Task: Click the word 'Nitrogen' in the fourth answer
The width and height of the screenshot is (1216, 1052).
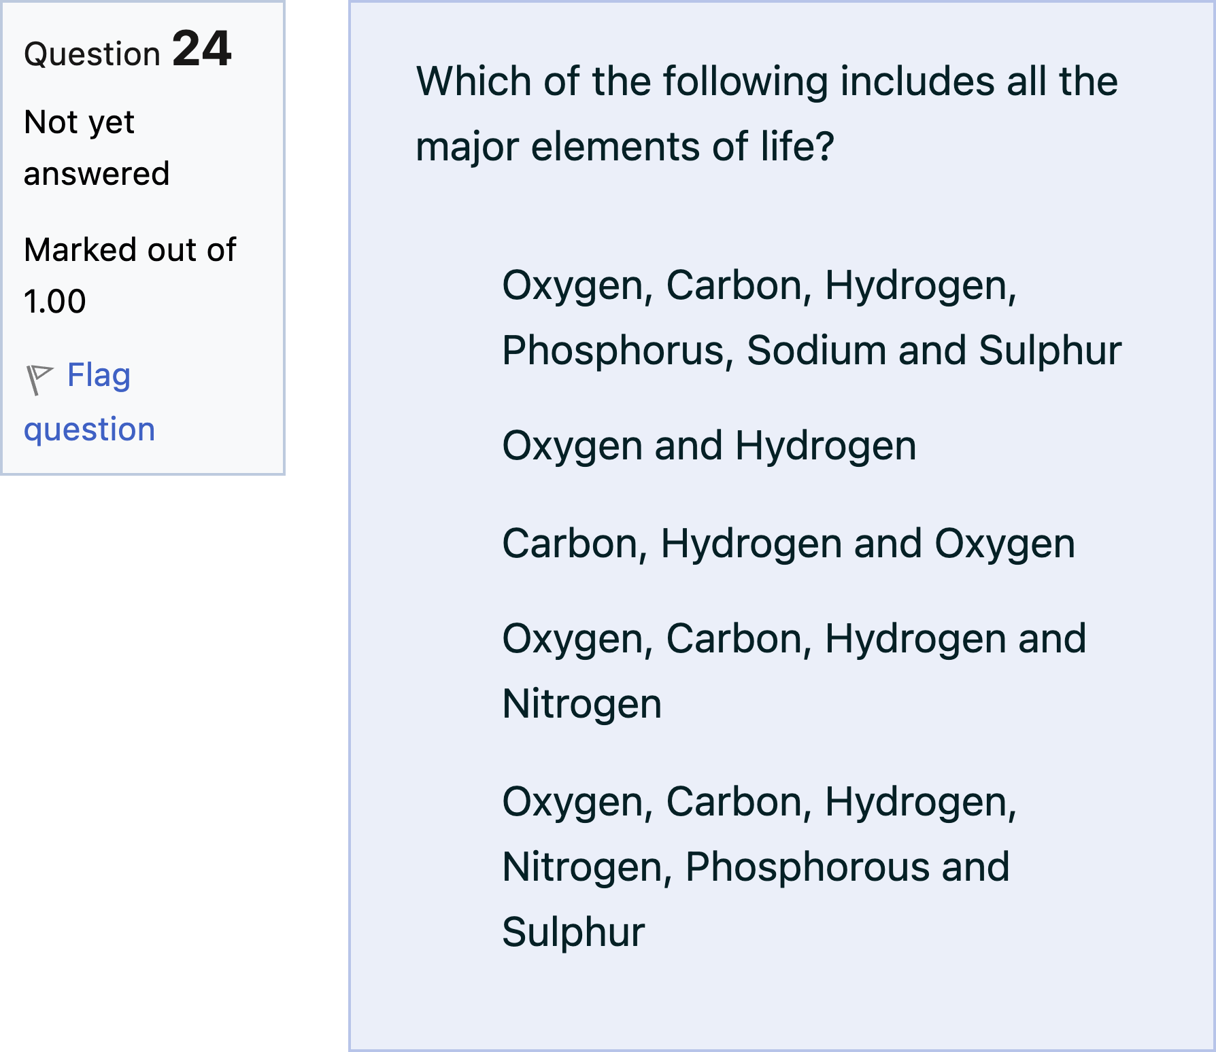Action: pyautogui.click(x=581, y=704)
